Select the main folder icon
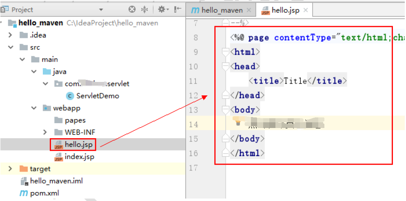 point(35,60)
